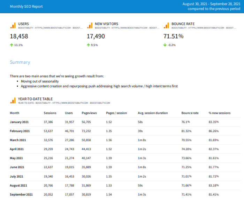Click the Monthly SEO Report title
This screenshot has height=200, width=244.
click(x=26, y=6)
